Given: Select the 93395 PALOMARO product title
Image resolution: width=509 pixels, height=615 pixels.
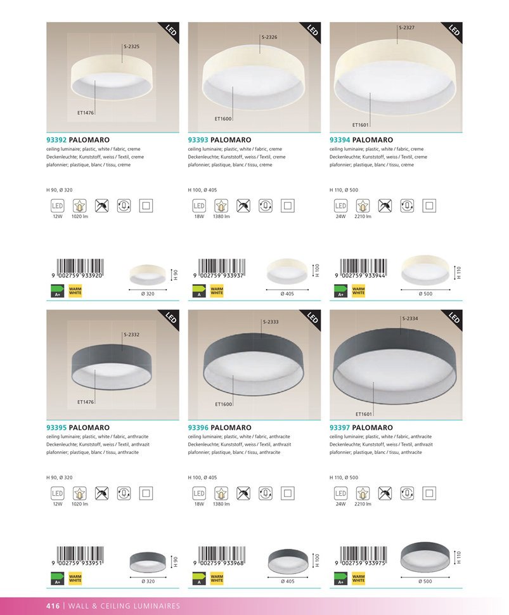Looking at the screenshot, I should point(78,427).
